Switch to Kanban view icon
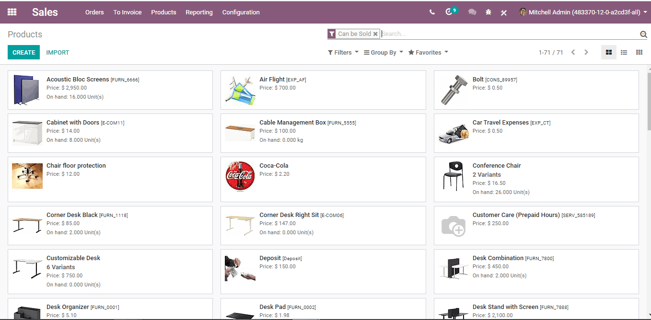 [x=609, y=52]
